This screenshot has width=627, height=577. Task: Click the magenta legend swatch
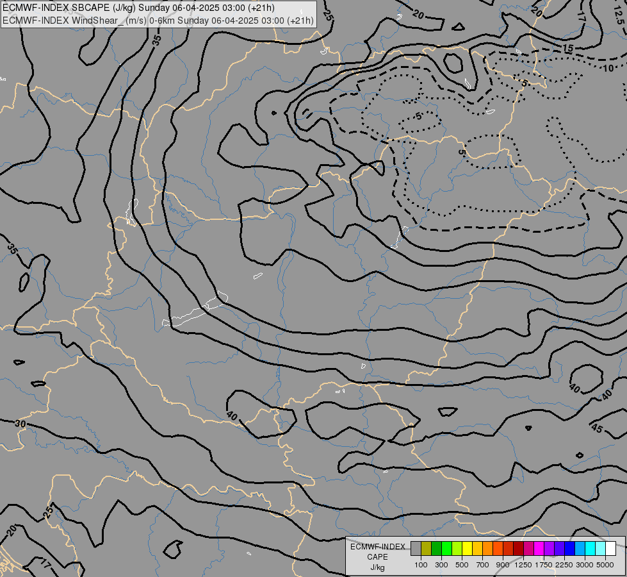point(539,548)
